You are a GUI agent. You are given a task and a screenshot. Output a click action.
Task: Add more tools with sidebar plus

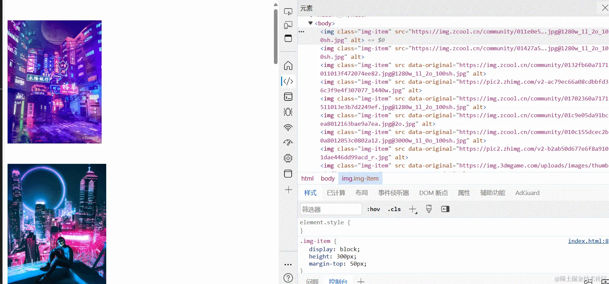(288, 190)
